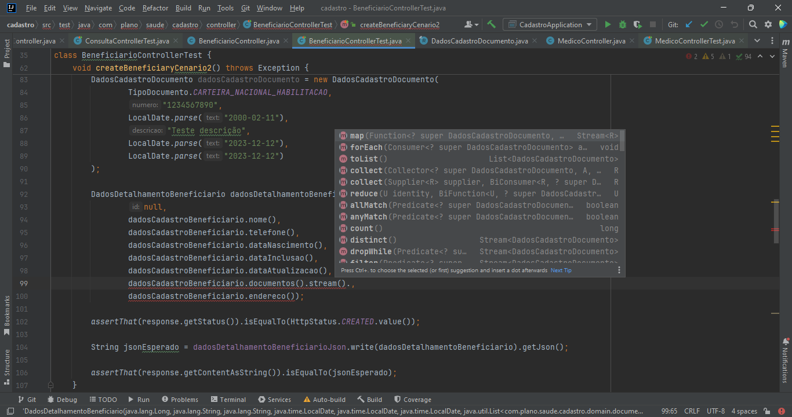
Task: Open the Notifications tool window
Action: (x=785, y=359)
